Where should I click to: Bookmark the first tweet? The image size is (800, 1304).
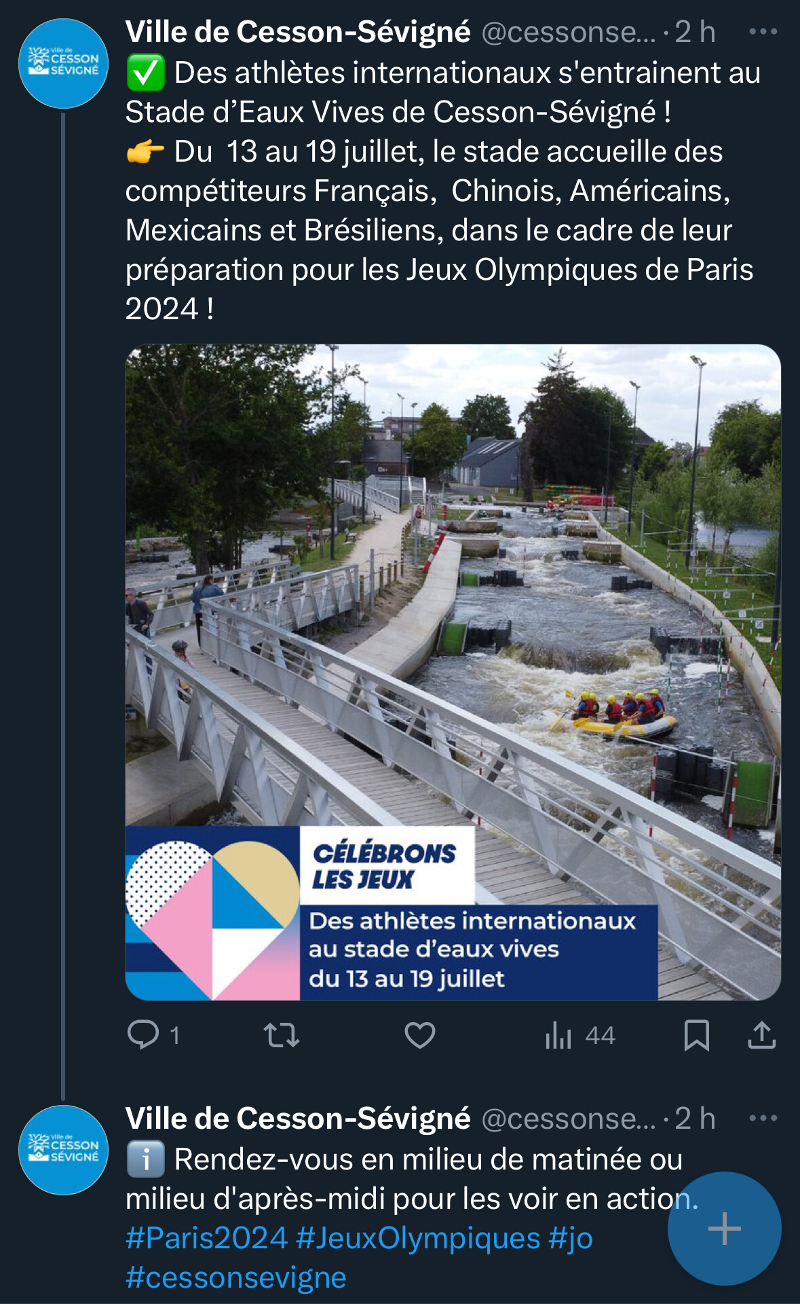click(x=697, y=1035)
